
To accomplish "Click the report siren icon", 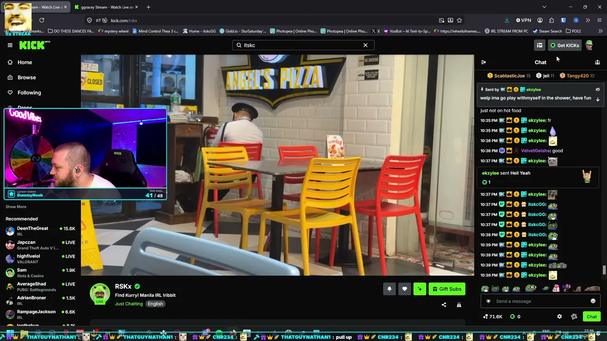I will pyautogui.click(x=459, y=305).
